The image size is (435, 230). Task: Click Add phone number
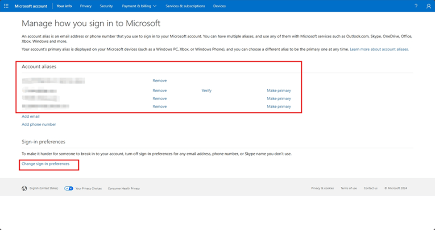[39, 124]
